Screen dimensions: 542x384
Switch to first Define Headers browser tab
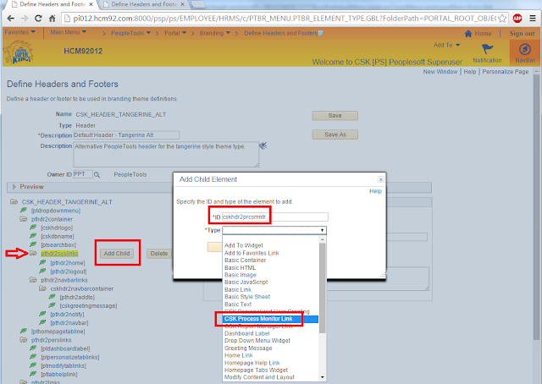(52, 4)
